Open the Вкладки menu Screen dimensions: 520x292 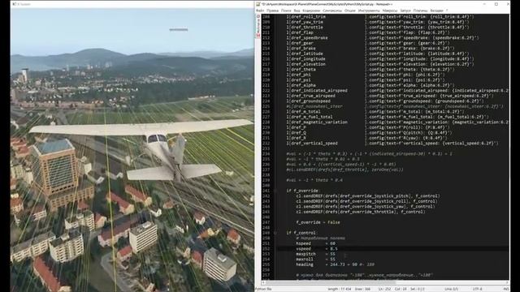[436, 11]
